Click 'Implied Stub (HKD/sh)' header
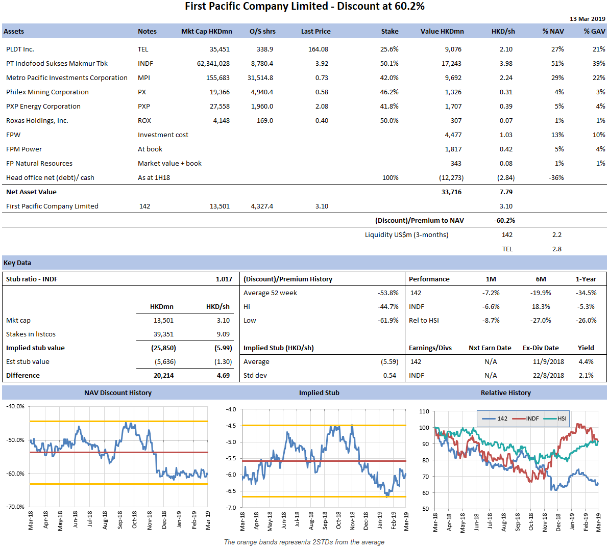 (x=279, y=348)
